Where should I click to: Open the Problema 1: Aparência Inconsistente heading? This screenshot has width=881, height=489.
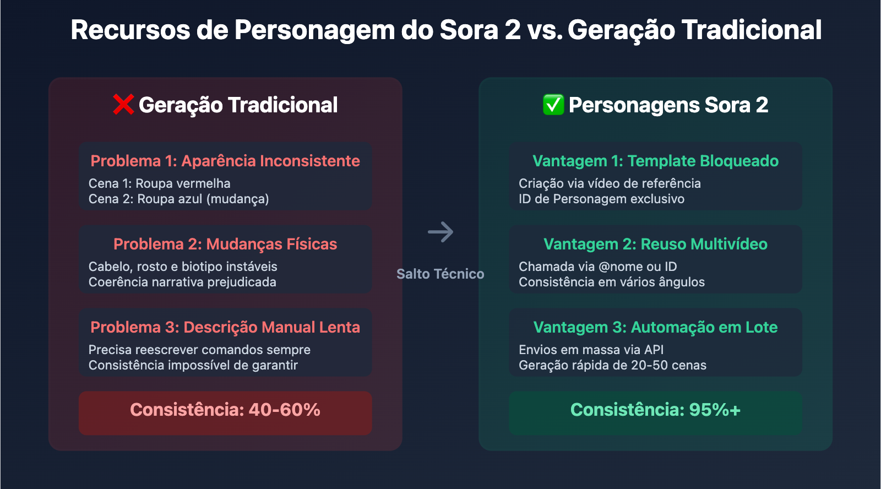click(x=225, y=161)
